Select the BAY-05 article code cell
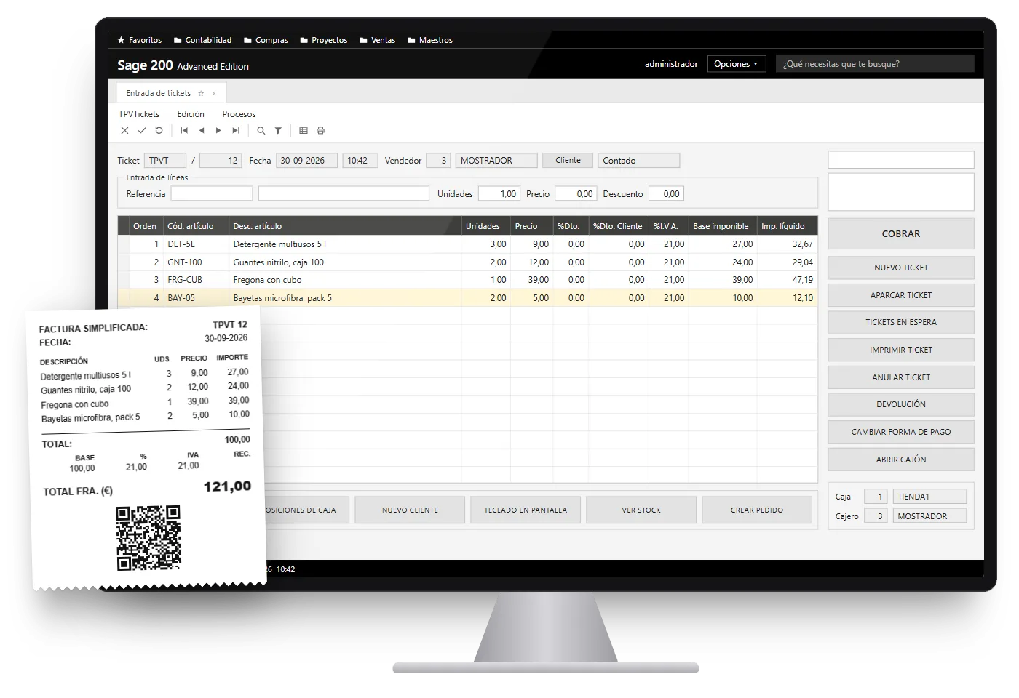1019x698 pixels. tap(196, 298)
